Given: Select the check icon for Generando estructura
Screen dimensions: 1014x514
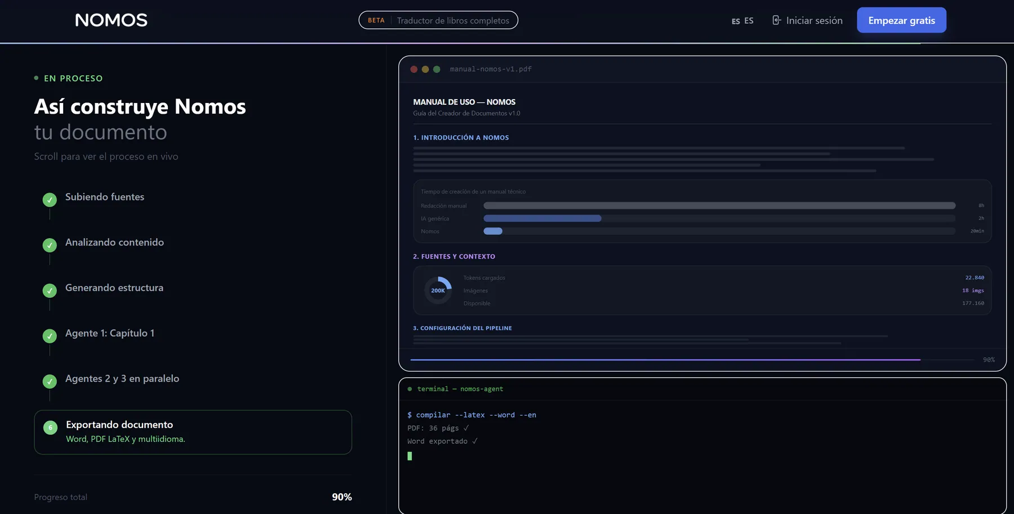Looking at the screenshot, I should [x=50, y=290].
